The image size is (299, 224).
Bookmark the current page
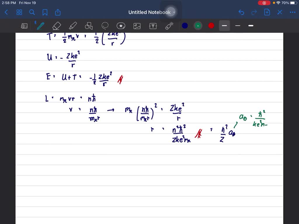[x=45, y=12]
